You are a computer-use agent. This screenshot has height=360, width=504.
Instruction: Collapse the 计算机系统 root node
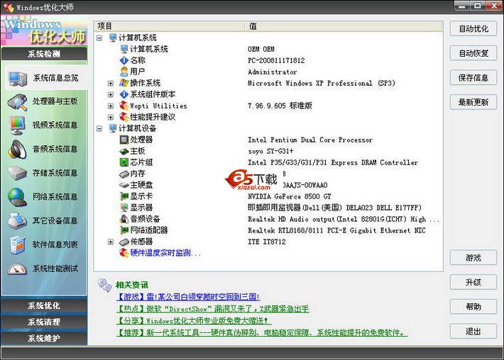pyautogui.click(x=99, y=38)
